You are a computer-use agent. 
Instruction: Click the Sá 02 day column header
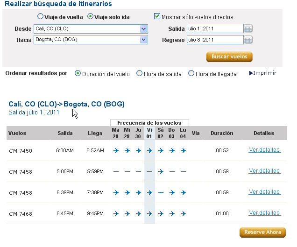pos(161,133)
